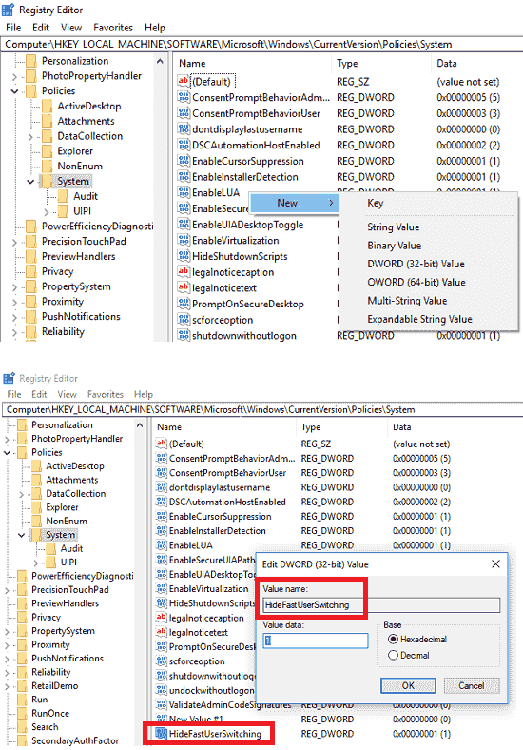Select PushNotifications key in lower tree
523x750 pixels.
(x=68, y=659)
